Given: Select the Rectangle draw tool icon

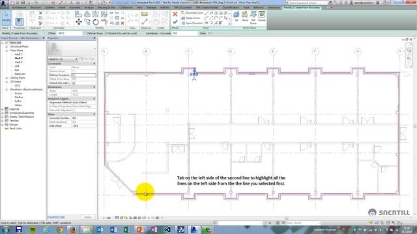Looking at the screenshot, I should [211, 13].
